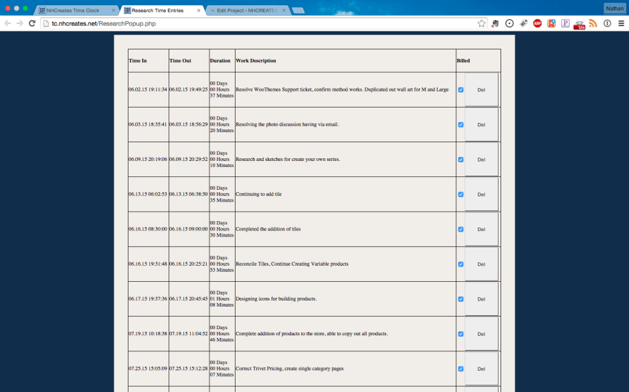
Task: Delete the Complete addition of products entry
Action: click(481, 334)
